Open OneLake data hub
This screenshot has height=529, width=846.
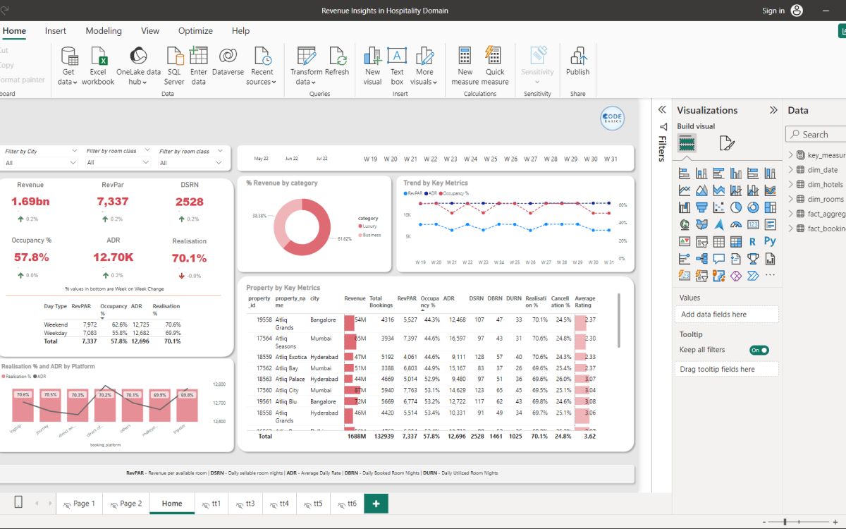(139, 66)
